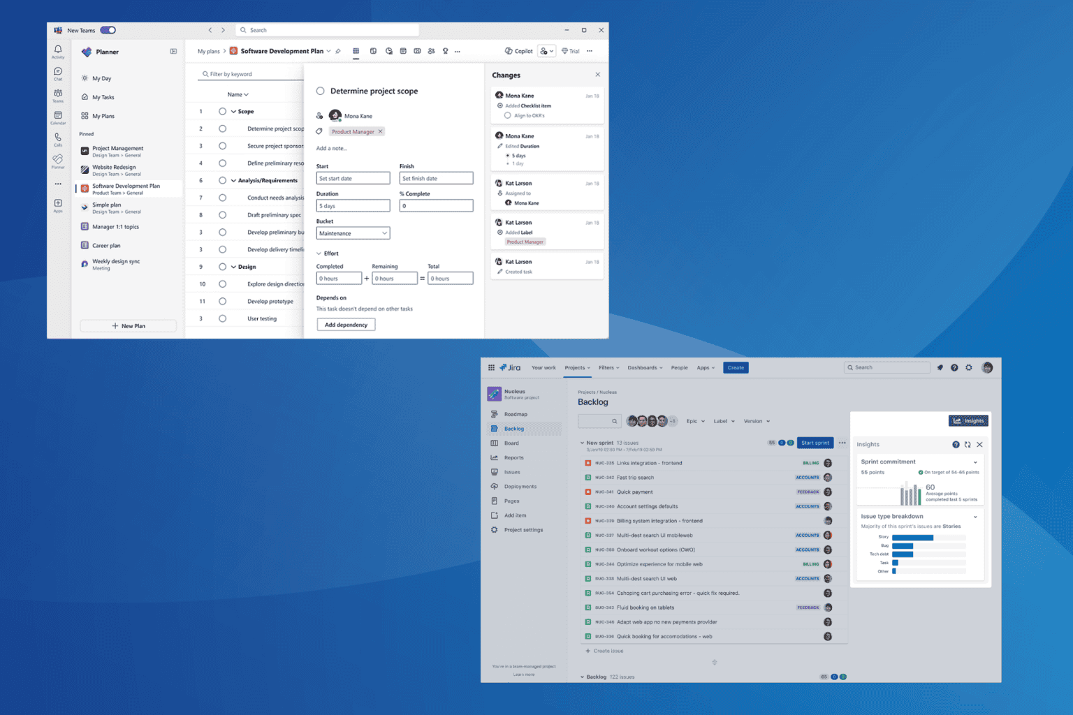
Task: Collapse the Sprint commitment card
Action: tap(975, 462)
